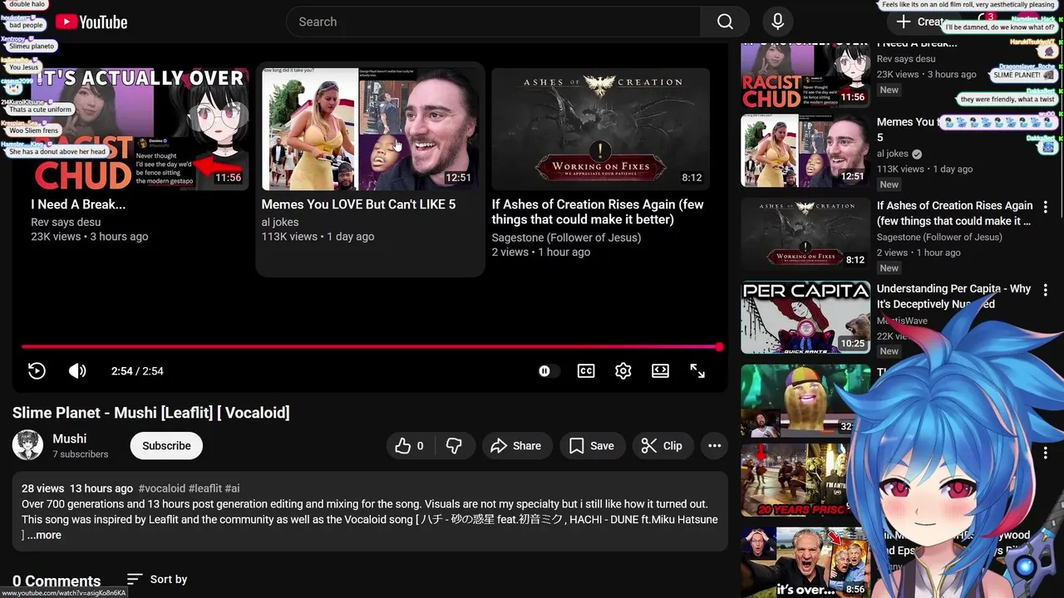Click the Create button in header
Image resolution: width=1064 pixels, height=598 pixels.
923,22
